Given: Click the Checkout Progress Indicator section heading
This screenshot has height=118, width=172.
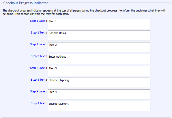Looking at the screenshot, I should tap(25, 3).
